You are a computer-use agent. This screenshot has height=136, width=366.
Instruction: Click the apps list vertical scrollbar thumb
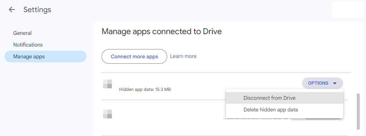click(358, 111)
